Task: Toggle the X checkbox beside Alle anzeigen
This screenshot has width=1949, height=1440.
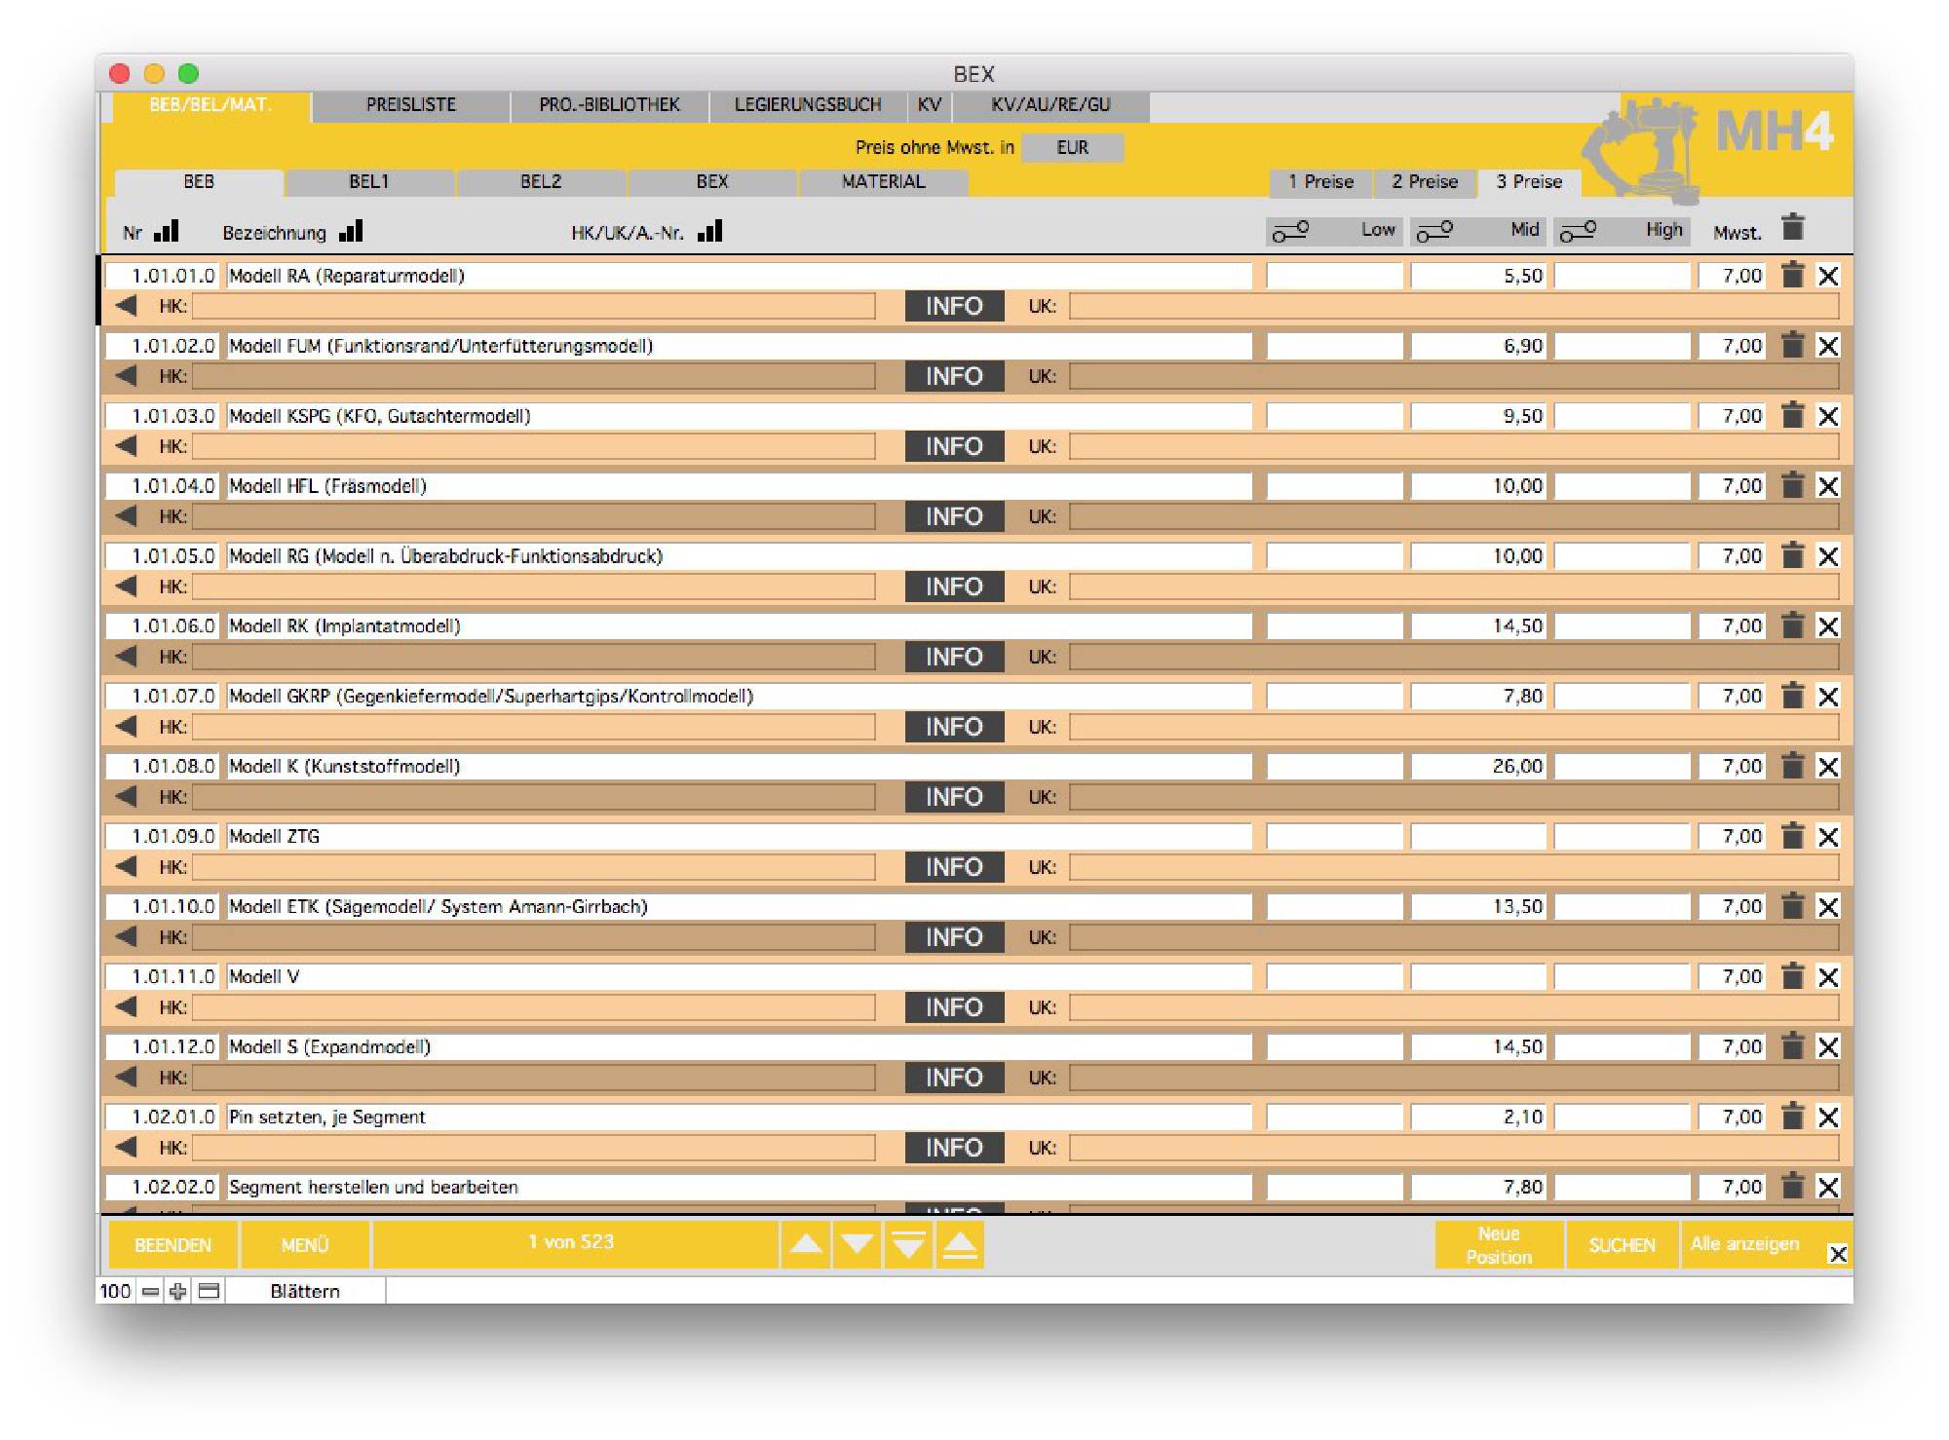Action: [1837, 1254]
